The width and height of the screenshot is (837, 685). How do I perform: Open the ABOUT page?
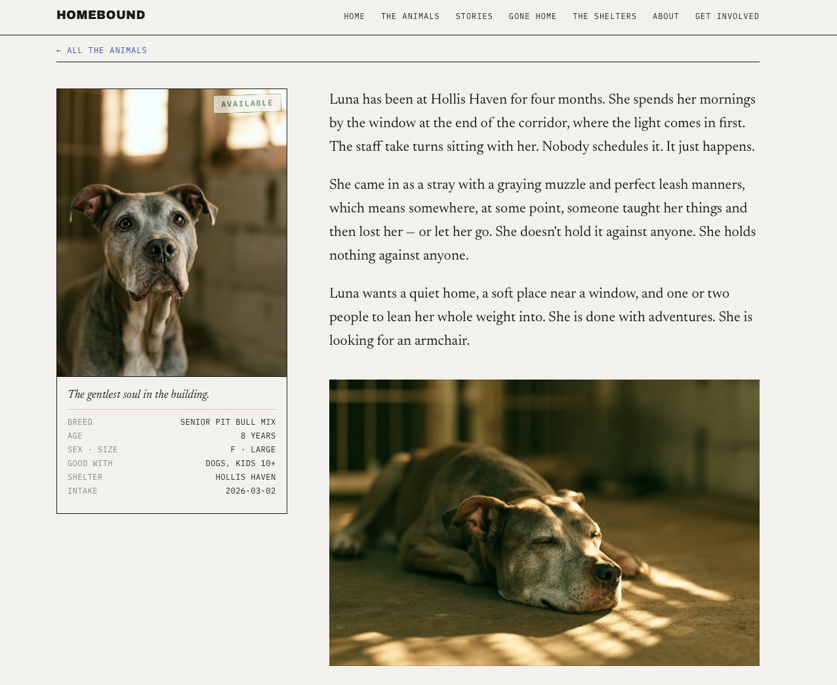click(666, 16)
